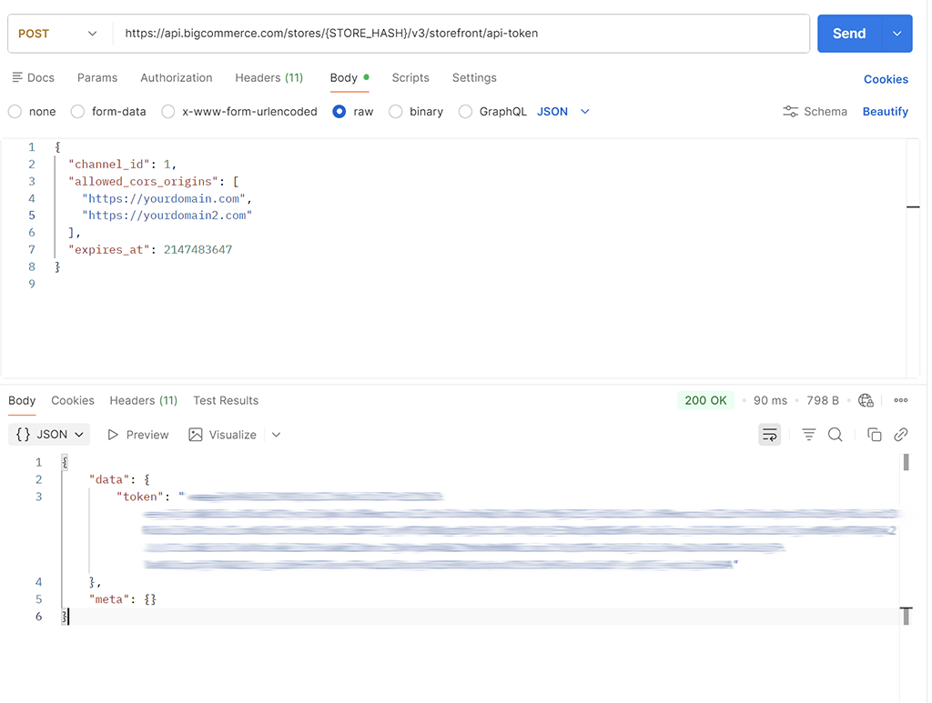Open the Docs tab

point(34,78)
